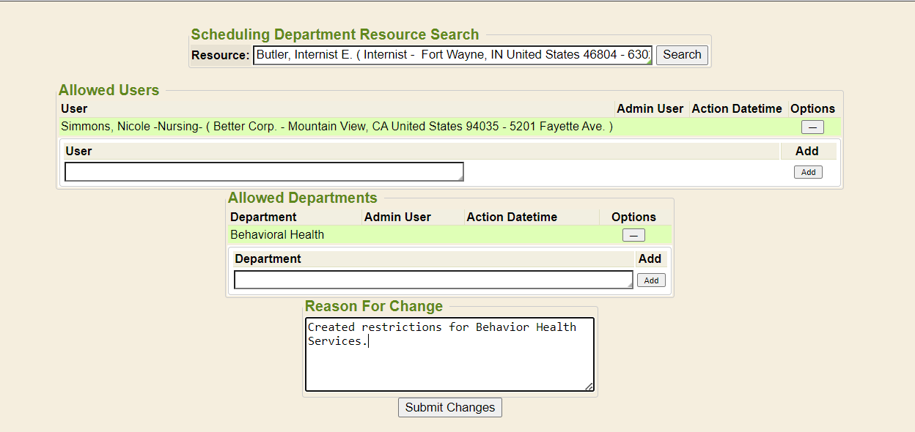Click Add button for new department
915x432 pixels.
(651, 280)
